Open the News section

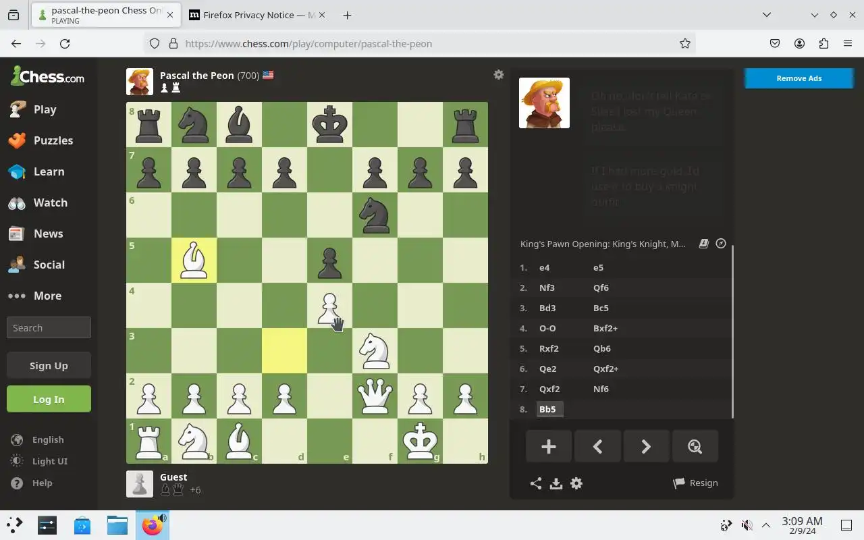49,234
